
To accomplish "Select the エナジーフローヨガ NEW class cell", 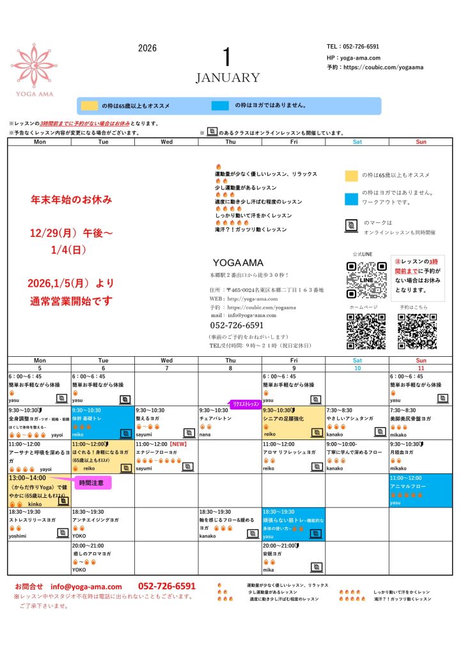I will point(166,456).
